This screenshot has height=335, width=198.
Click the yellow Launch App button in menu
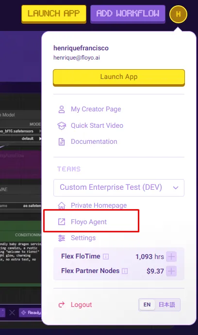(119, 77)
